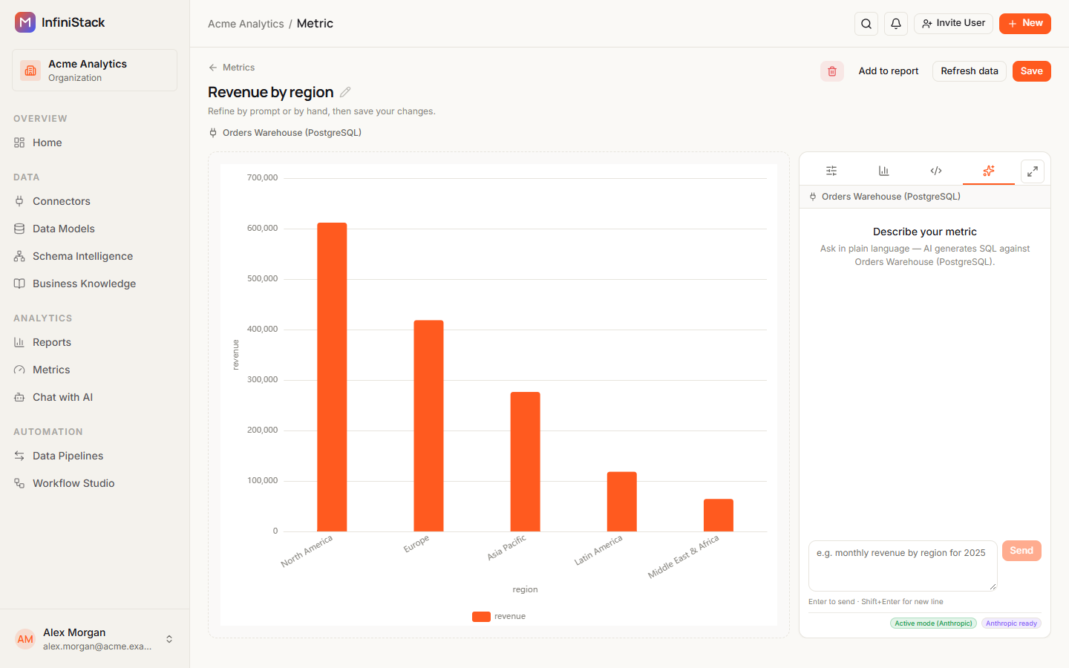Switch to settings sliders tab
This screenshot has width=1069, height=668.
coord(831,171)
